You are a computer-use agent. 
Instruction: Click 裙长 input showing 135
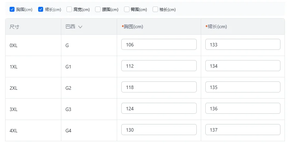pos(243,87)
